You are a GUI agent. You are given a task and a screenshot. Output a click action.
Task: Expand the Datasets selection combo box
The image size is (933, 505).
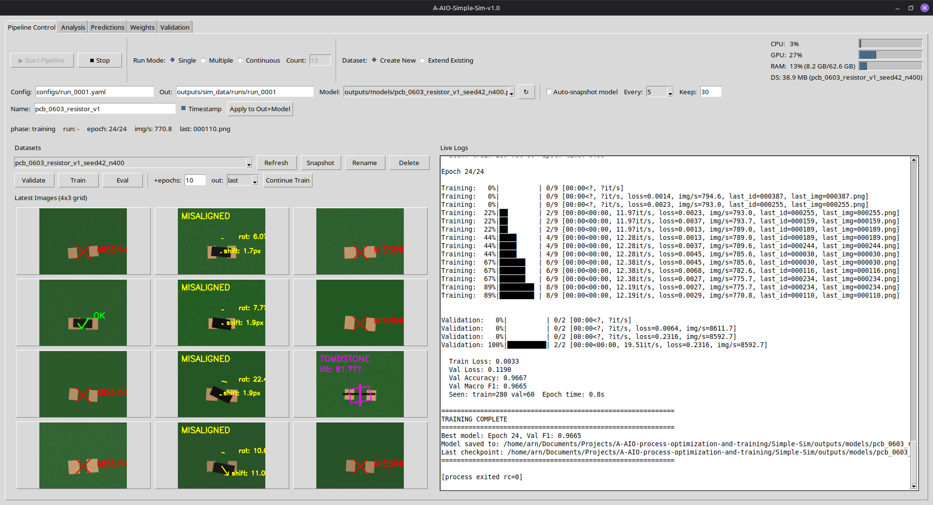click(249, 163)
